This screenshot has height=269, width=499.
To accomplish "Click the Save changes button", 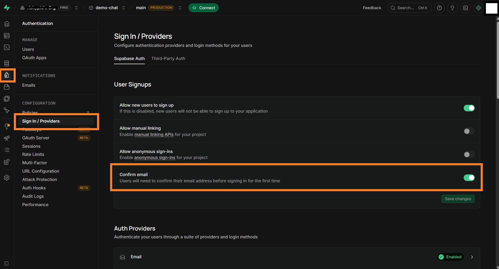I will (458, 199).
